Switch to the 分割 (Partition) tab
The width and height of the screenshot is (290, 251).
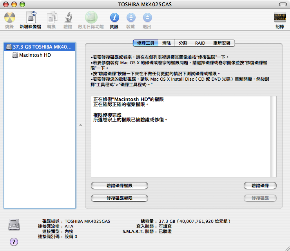tap(183, 43)
